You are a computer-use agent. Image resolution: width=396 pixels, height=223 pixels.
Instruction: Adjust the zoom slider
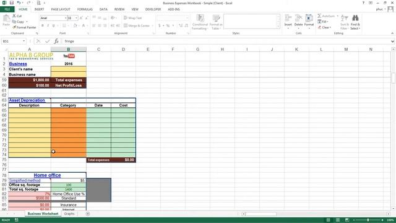click(368, 221)
